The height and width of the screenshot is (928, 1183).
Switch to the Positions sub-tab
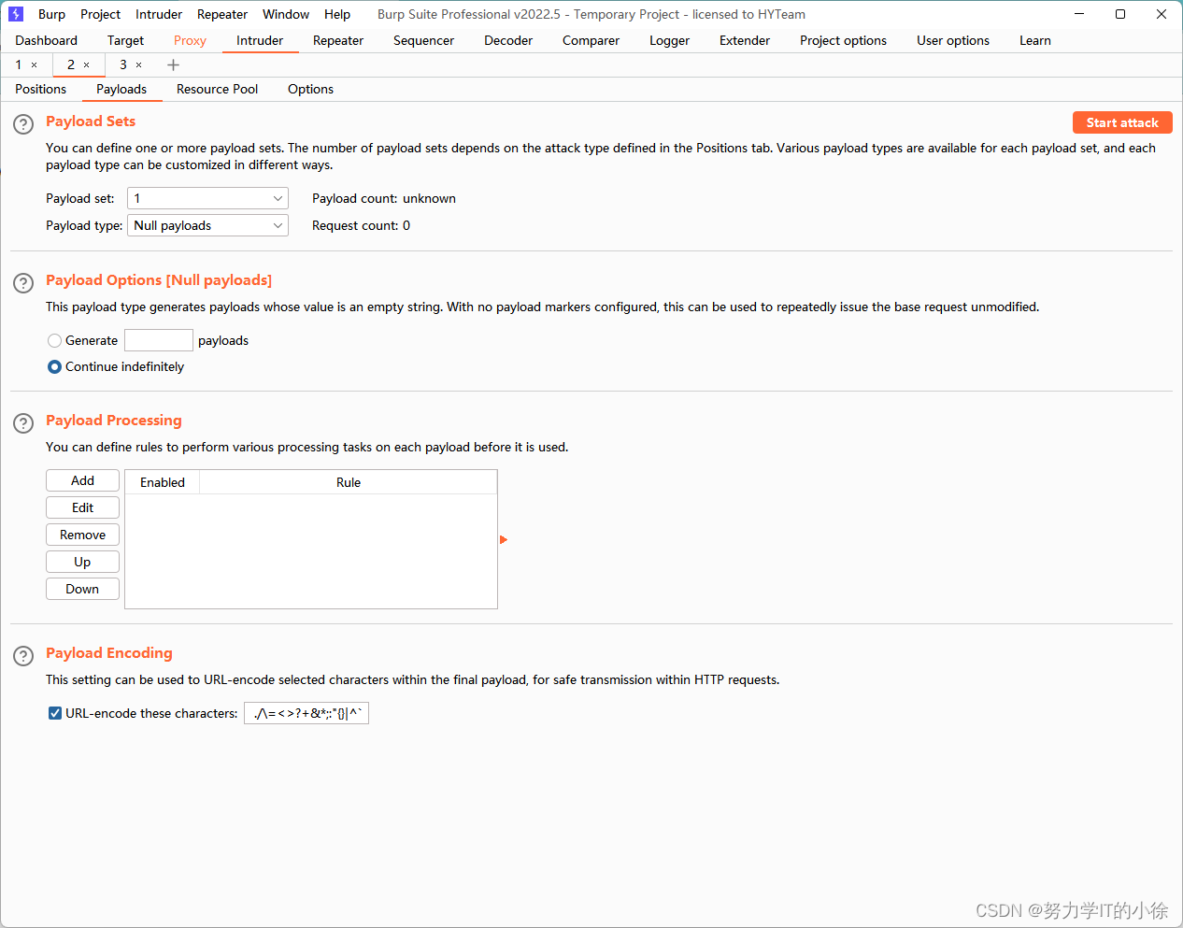coord(40,89)
